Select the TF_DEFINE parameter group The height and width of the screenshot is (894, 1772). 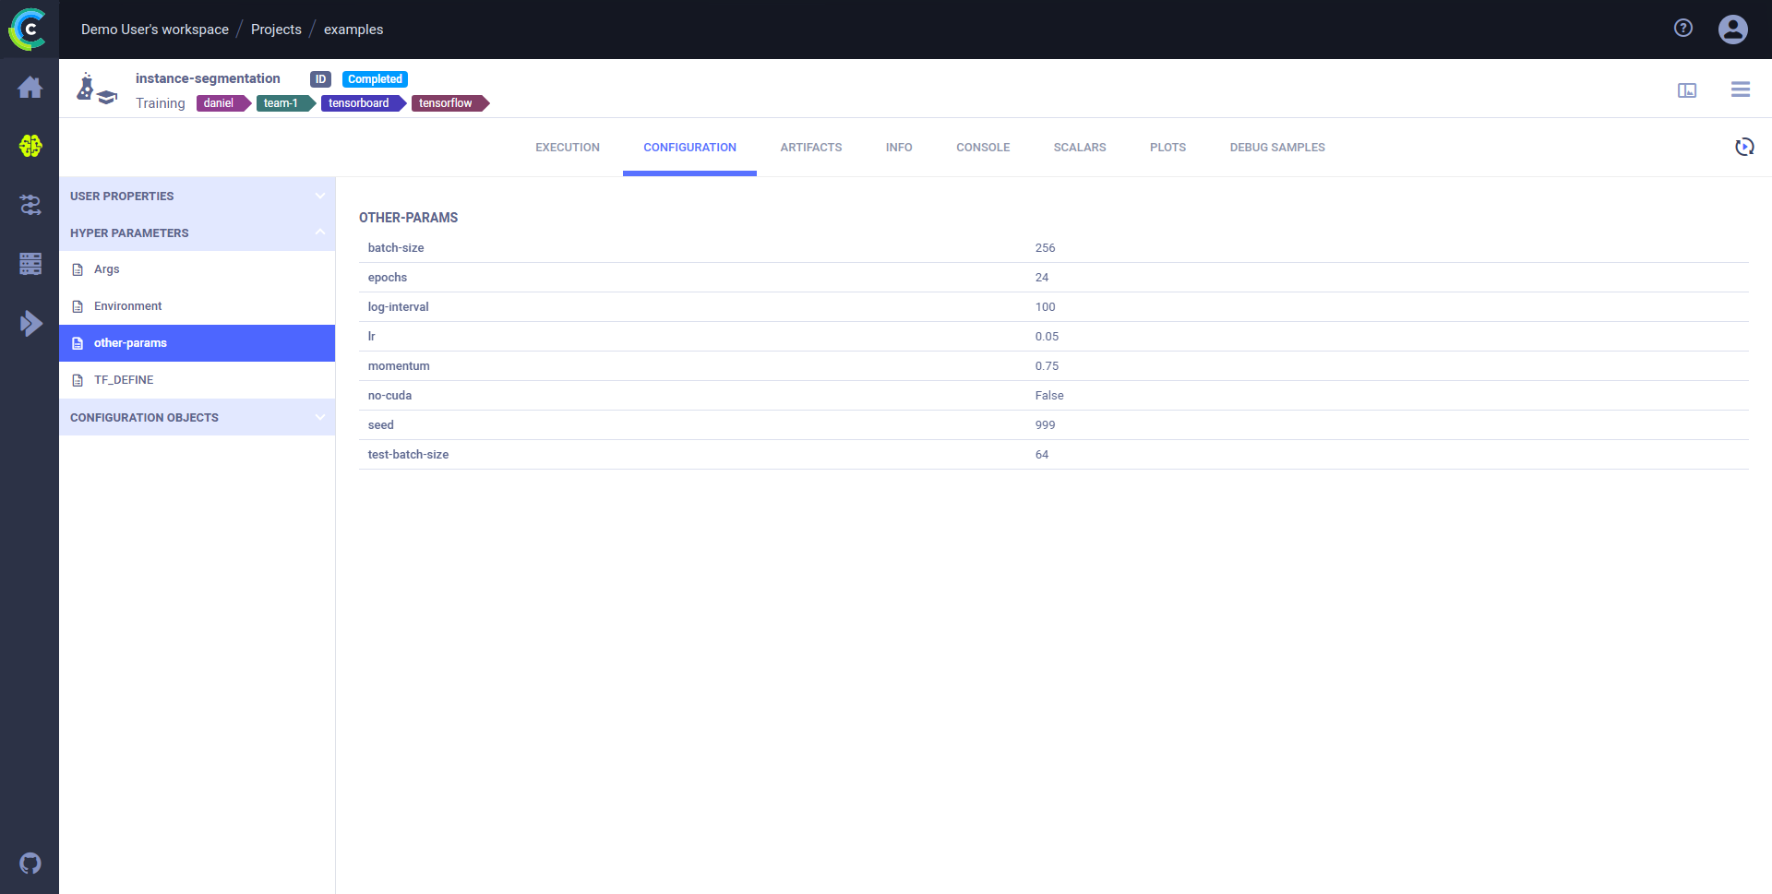(123, 379)
